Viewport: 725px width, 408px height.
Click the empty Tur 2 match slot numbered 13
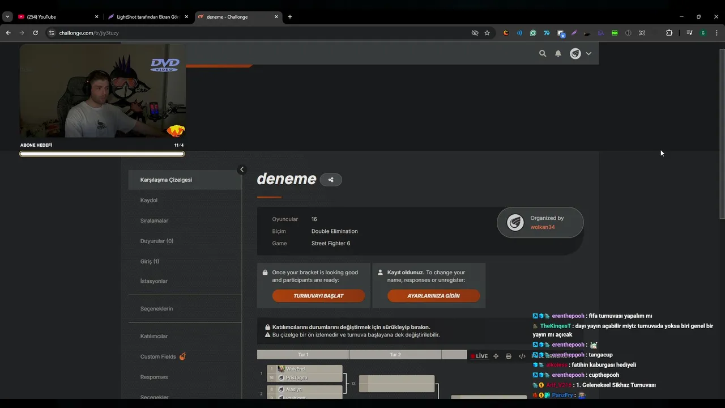coord(396,384)
